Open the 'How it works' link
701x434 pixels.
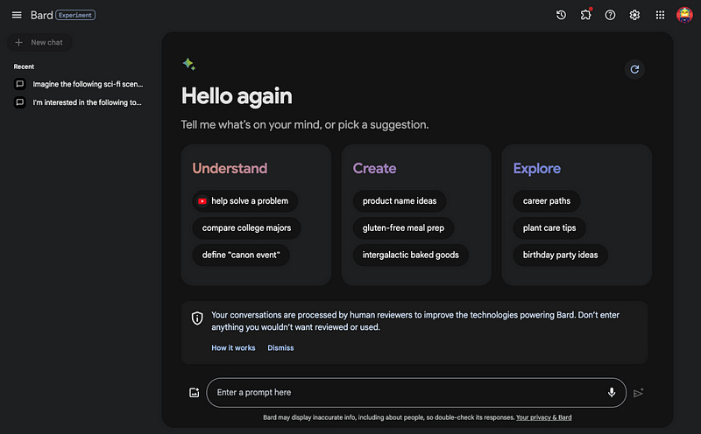233,348
